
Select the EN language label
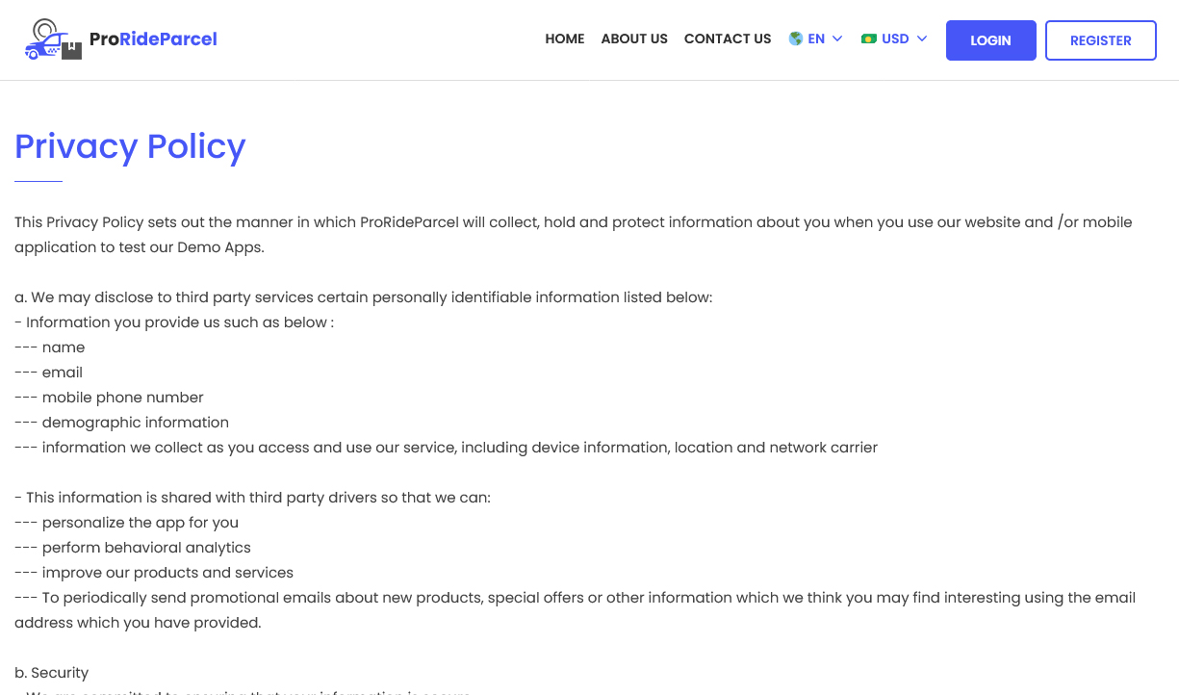[x=816, y=39]
